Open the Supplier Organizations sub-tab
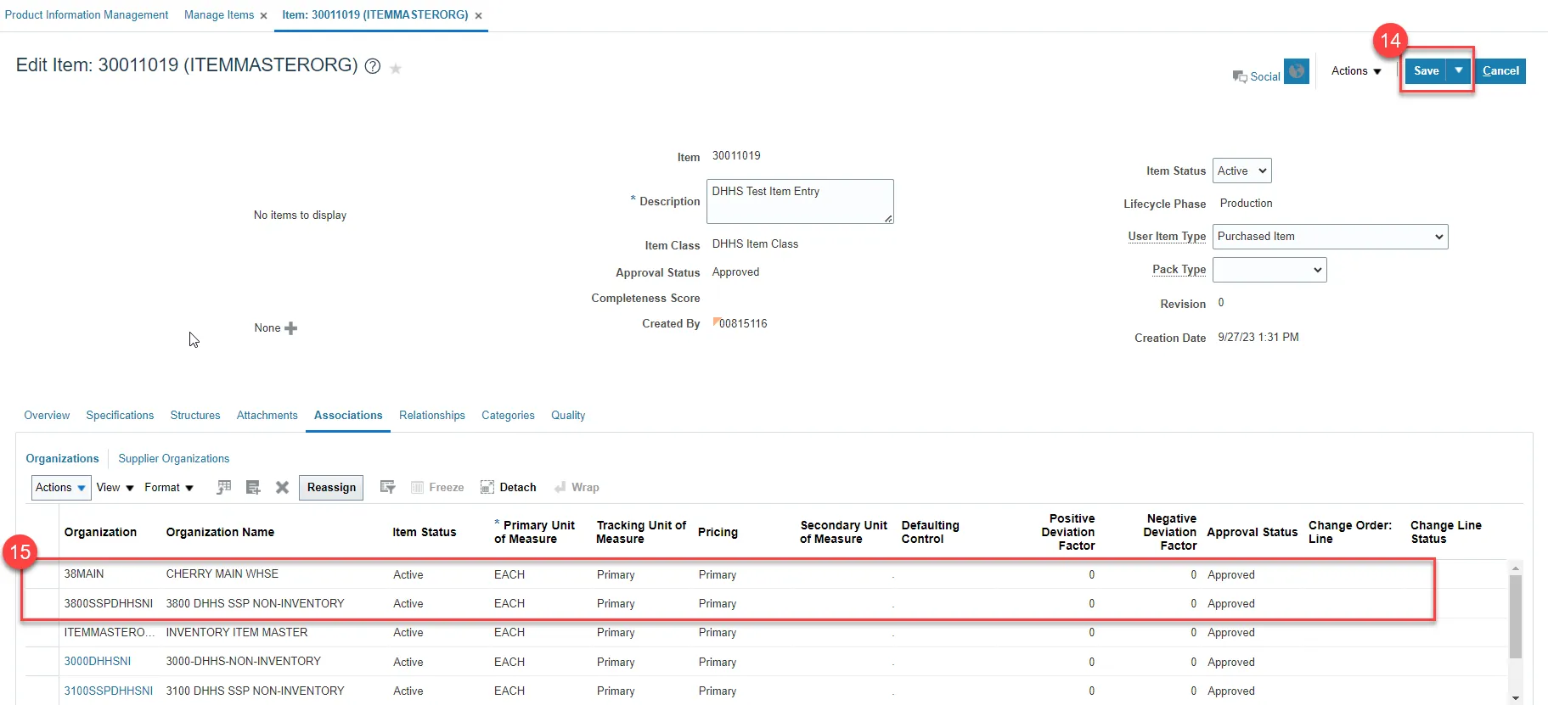Screen dimensions: 1548x705 pos(173,459)
